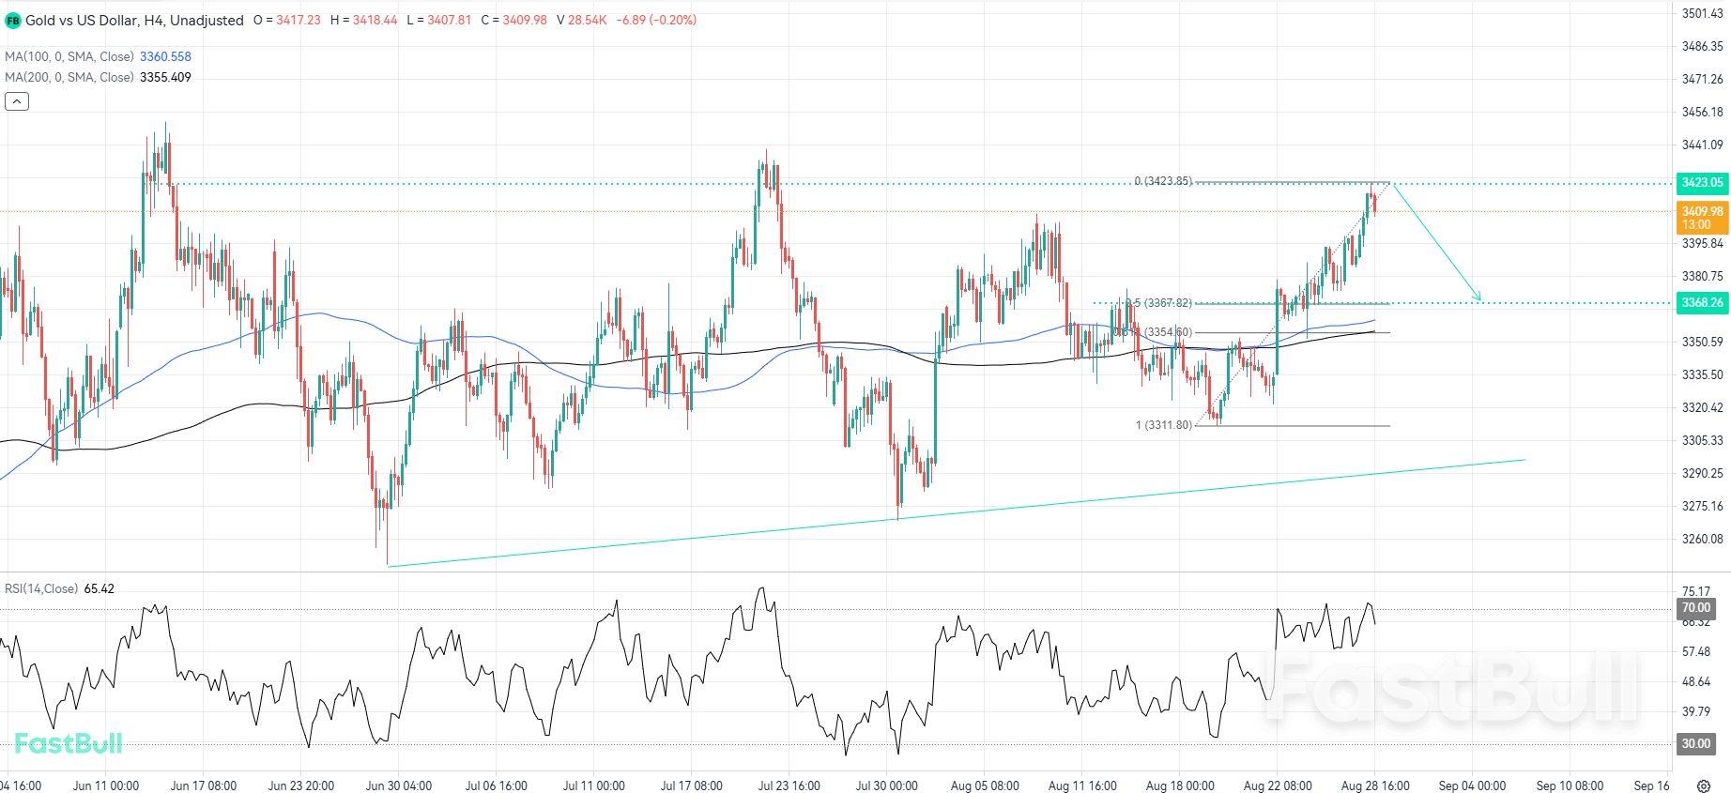This screenshot has width=1731, height=793.
Task: Click the Aug 22 08:00 time axis label
Action: click(x=1278, y=786)
